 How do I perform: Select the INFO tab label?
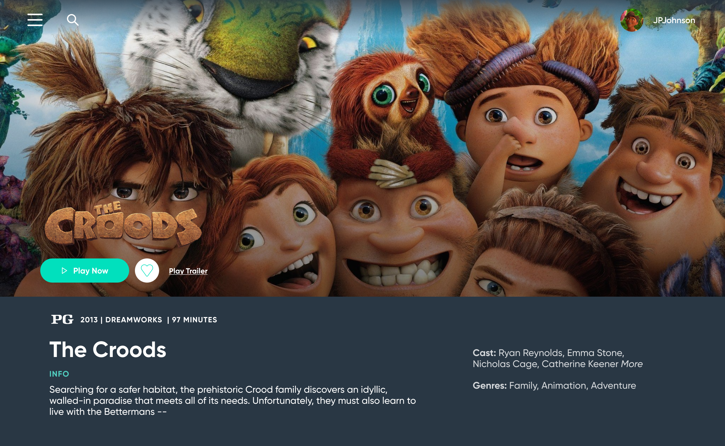59,374
